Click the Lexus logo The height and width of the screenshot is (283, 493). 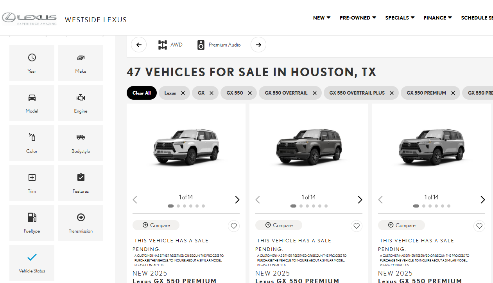[x=29, y=18]
